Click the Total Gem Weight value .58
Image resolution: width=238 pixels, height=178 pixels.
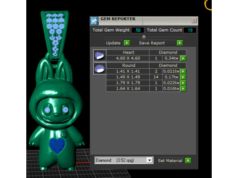[138, 30]
